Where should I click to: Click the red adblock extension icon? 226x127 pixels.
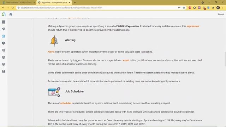pos(190,8)
